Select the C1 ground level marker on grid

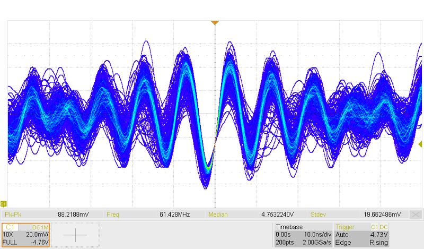point(4,204)
